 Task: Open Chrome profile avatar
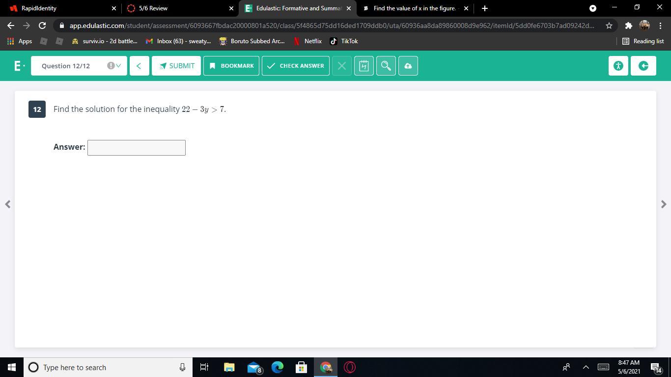pos(644,26)
